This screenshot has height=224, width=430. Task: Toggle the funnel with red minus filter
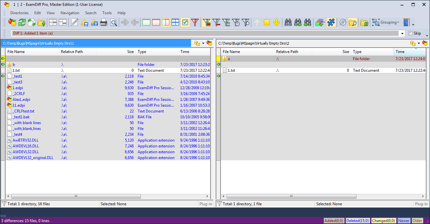point(216,22)
